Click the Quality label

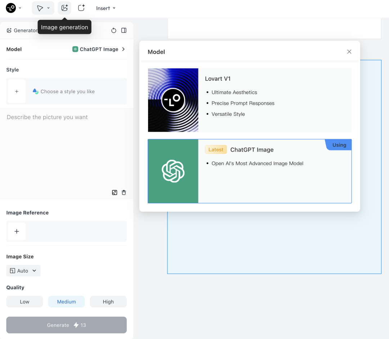(15, 288)
